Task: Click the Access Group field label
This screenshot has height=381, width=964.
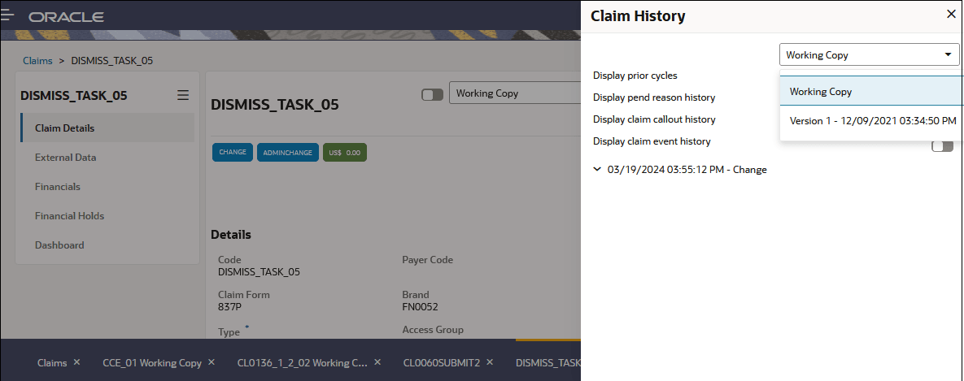Action: click(x=433, y=330)
